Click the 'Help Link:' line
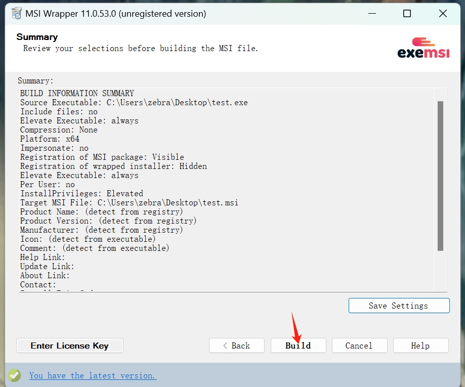The width and height of the screenshot is (465, 387). [x=43, y=257]
